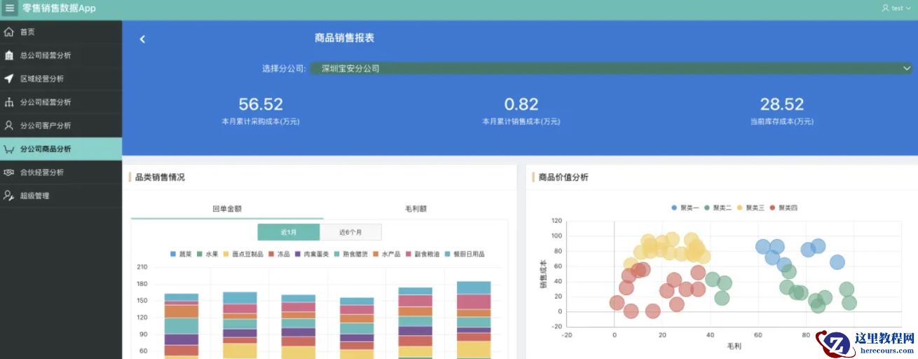Toggle 聚类二 cluster in scatter legend
The image size is (918, 359).
pyautogui.click(x=718, y=208)
